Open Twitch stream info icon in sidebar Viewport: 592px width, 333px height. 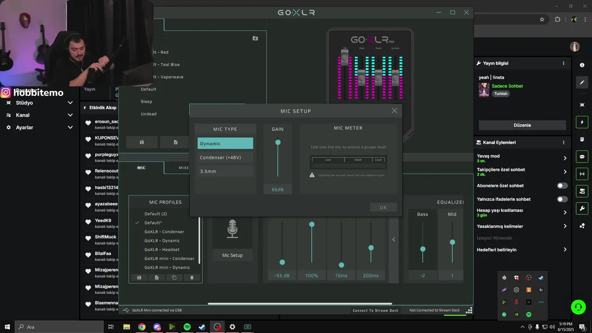[x=582, y=65]
